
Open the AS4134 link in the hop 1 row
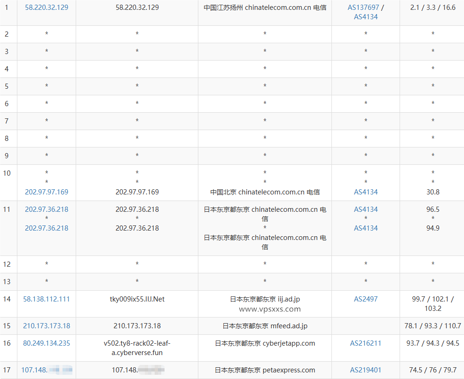[x=366, y=17]
